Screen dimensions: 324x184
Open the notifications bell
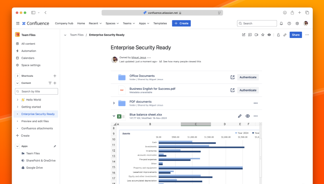(x=281, y=23)
